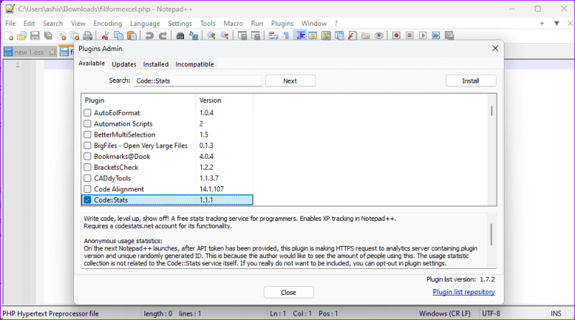This screenshot has width=575, height=320.
Task: Switch to the Incompatible tab
Action: [194, 64]
